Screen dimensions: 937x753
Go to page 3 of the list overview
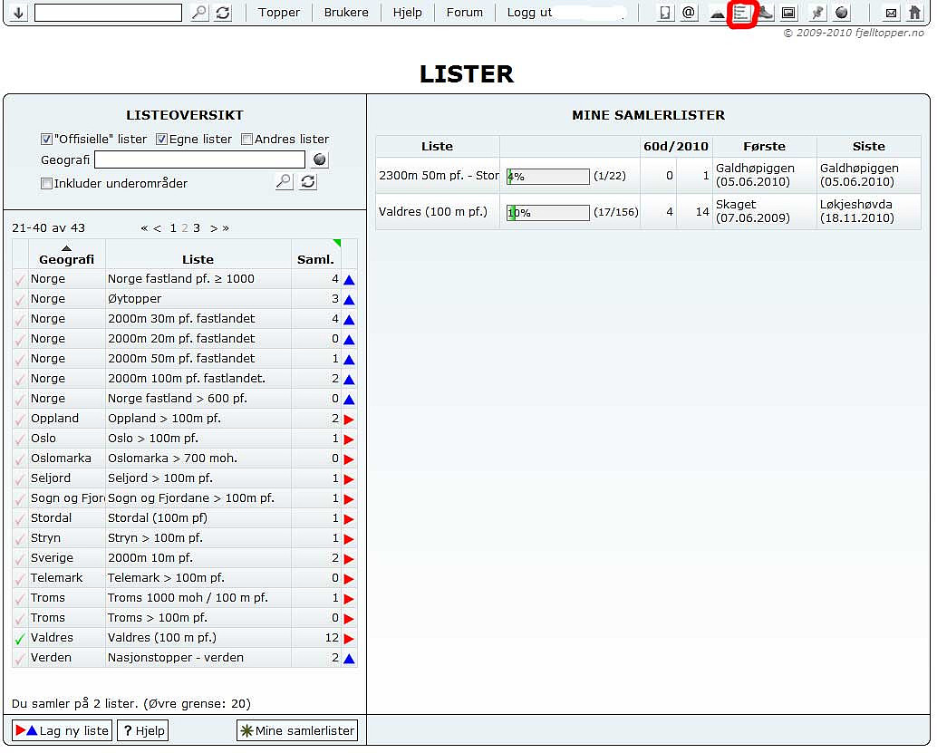coord(197,228)
